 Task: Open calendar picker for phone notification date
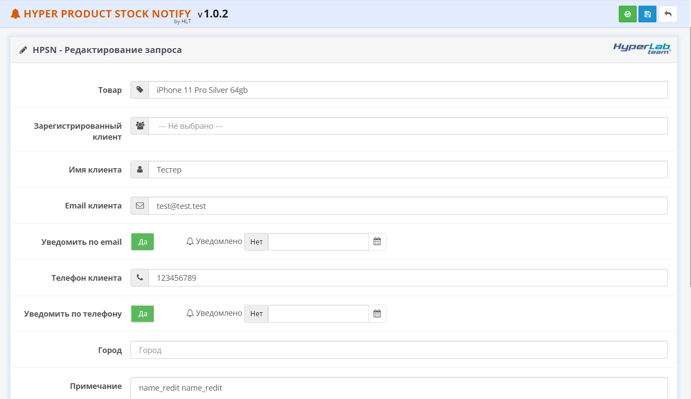(377, 314)
